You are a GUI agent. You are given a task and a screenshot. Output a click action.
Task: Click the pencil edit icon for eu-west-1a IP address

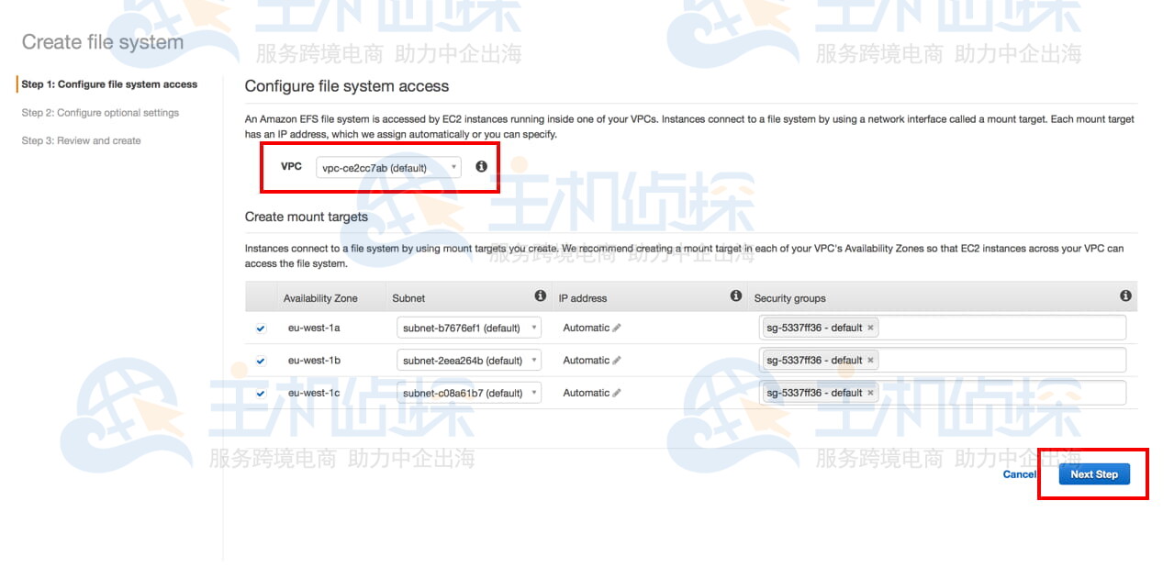(617, 329)
